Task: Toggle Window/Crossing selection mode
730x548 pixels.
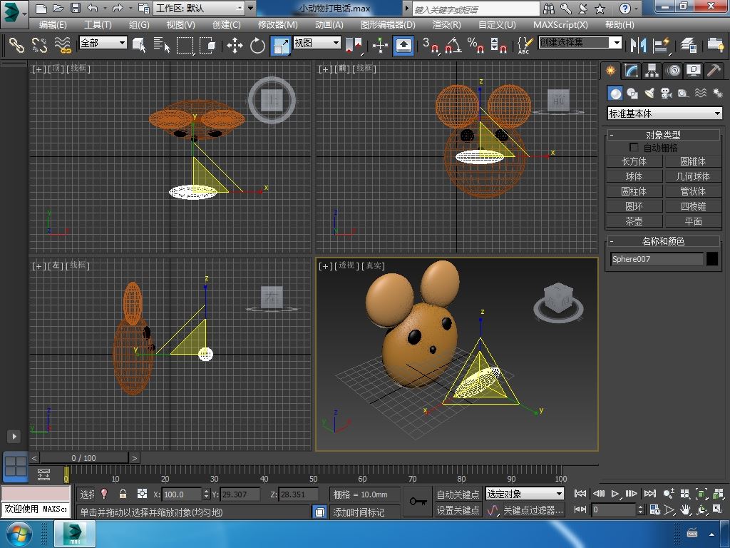Action: pos(207,45)
